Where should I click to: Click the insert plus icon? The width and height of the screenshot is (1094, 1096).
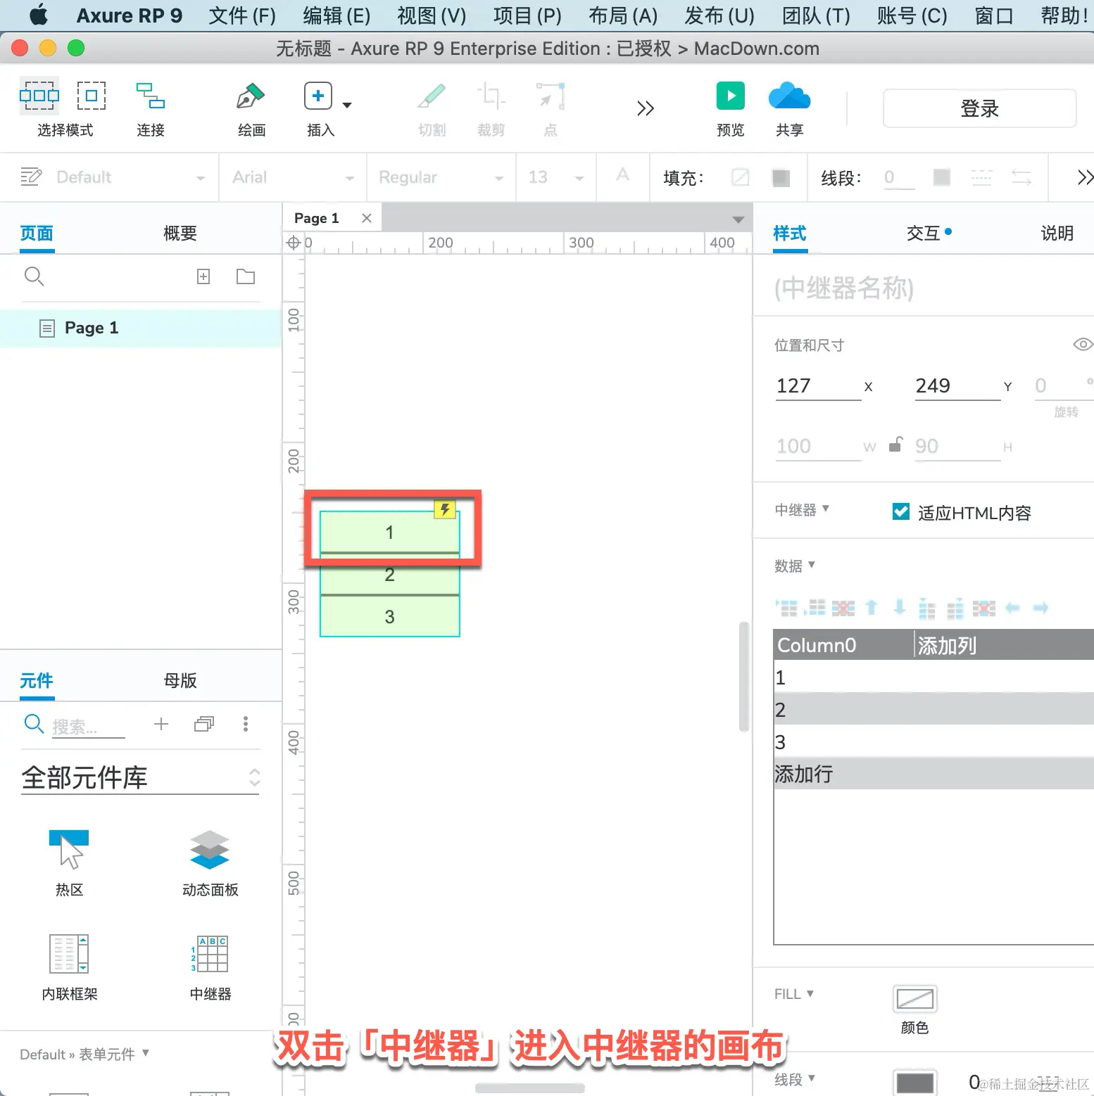(x=318, y=96)
